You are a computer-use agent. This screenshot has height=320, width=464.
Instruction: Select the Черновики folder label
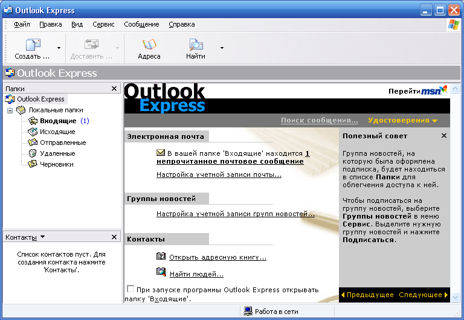point(57,164)
